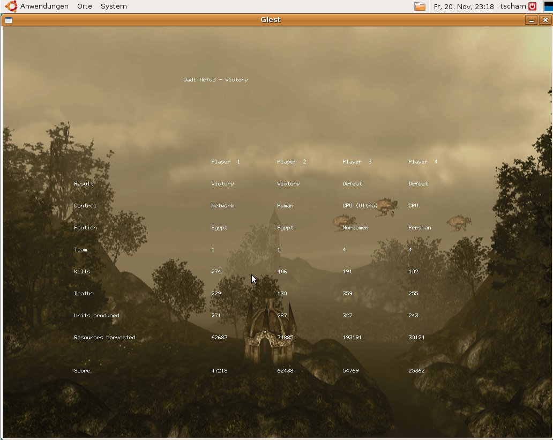
Task: Click the 'Score' row label
Action: (82, 370)
